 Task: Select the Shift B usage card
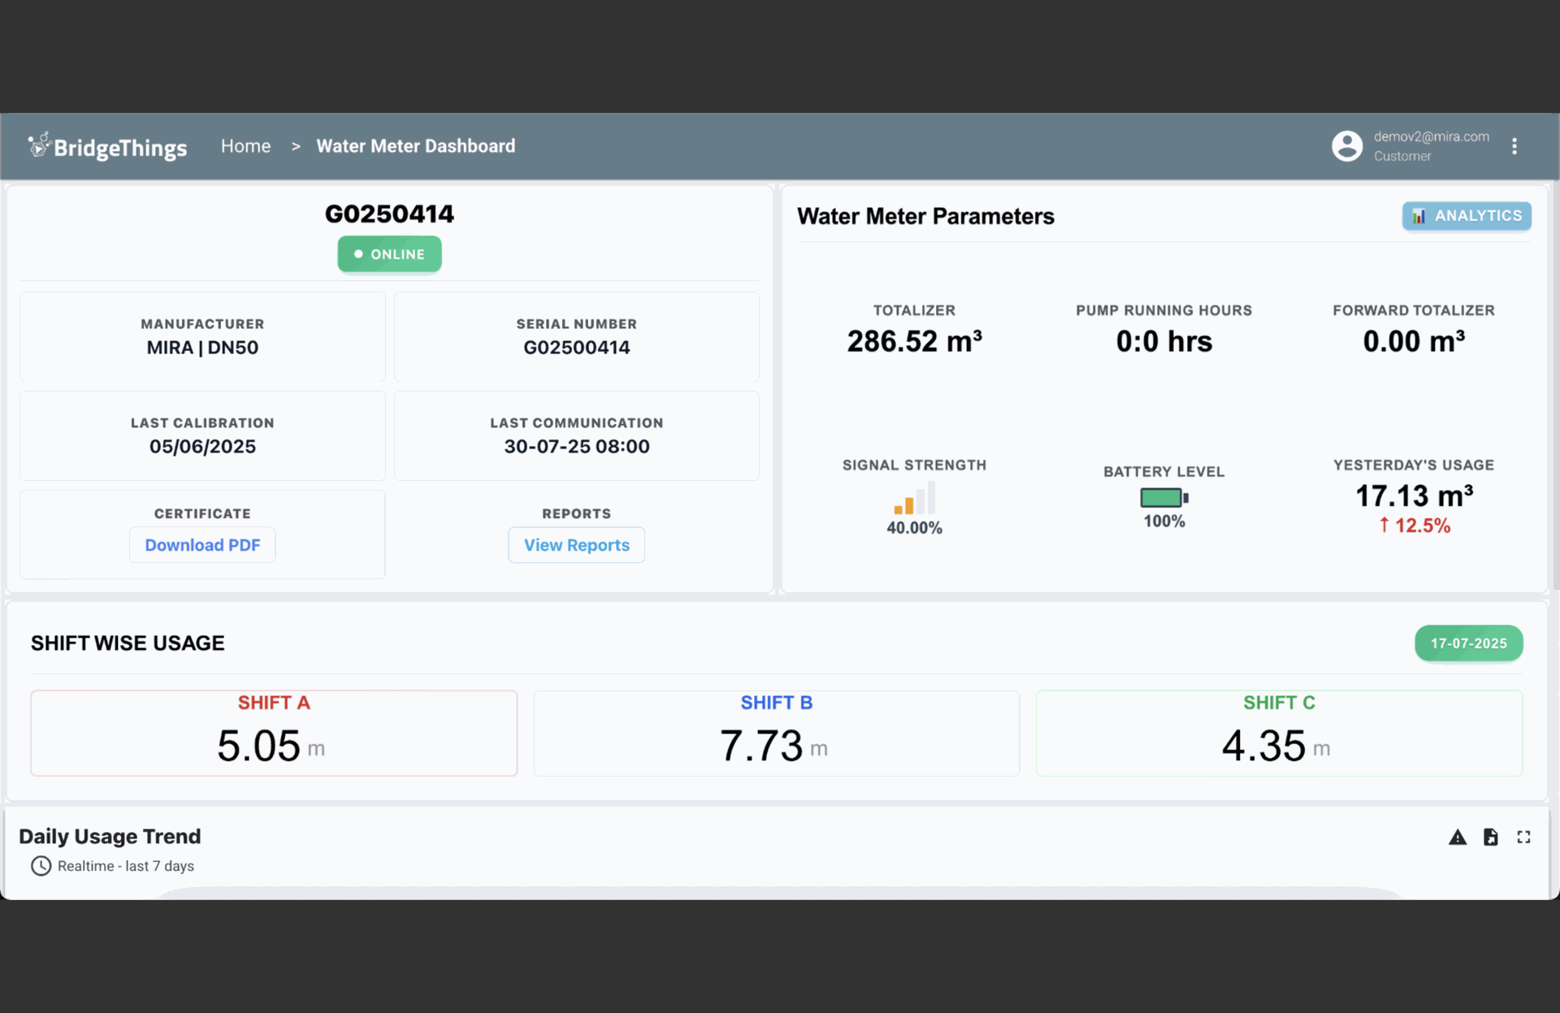[776, 734]
